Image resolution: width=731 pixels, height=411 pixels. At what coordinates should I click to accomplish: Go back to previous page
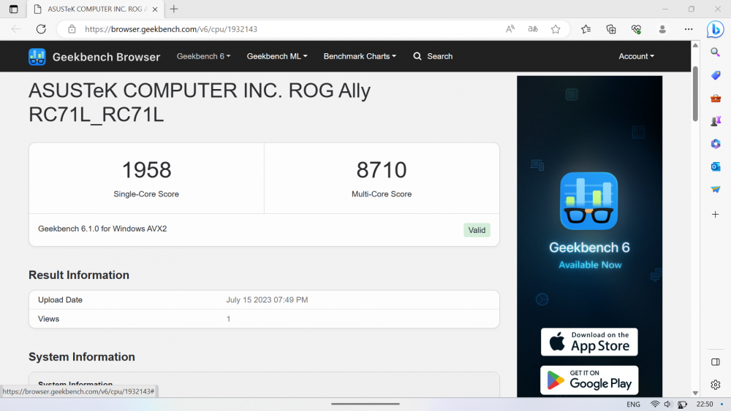pyautogui.click(x=16, y=29)
